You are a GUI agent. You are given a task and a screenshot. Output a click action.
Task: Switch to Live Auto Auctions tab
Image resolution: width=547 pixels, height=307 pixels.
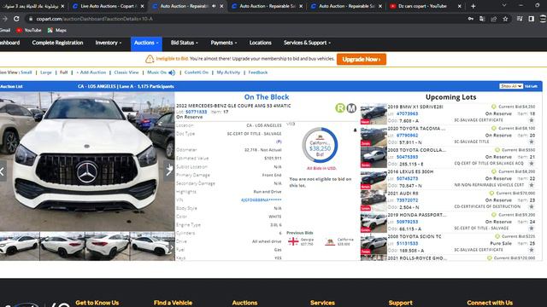(108, 6)
